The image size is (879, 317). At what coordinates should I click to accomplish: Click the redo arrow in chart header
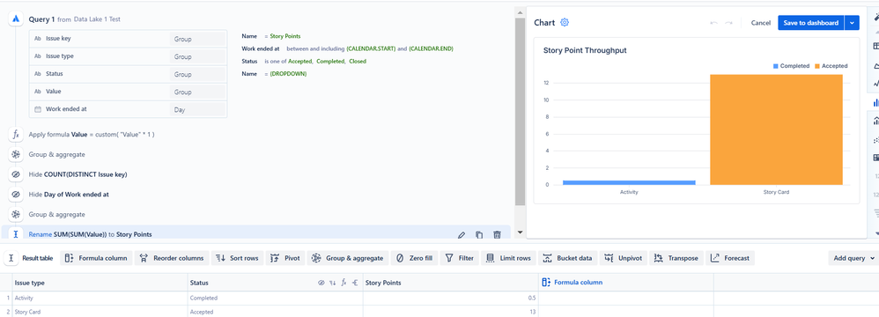728,23
